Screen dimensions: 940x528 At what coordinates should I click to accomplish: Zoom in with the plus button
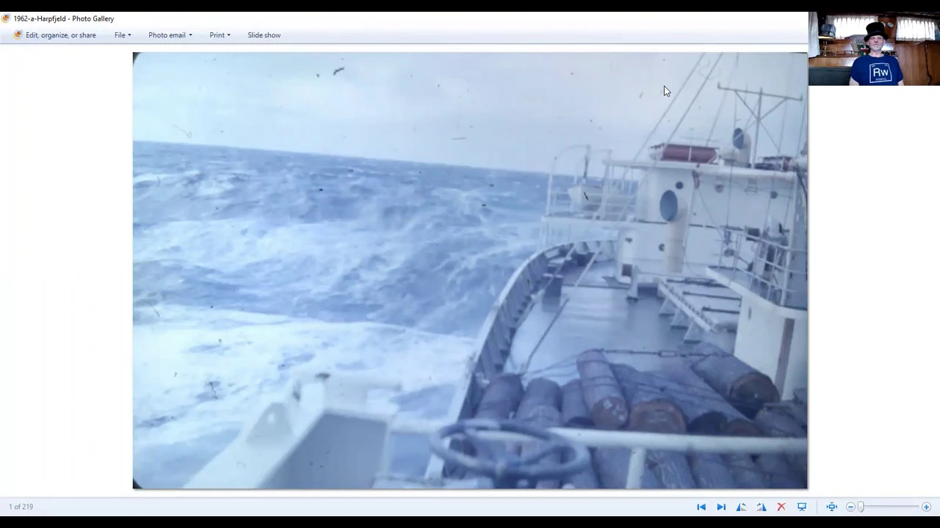926,507
